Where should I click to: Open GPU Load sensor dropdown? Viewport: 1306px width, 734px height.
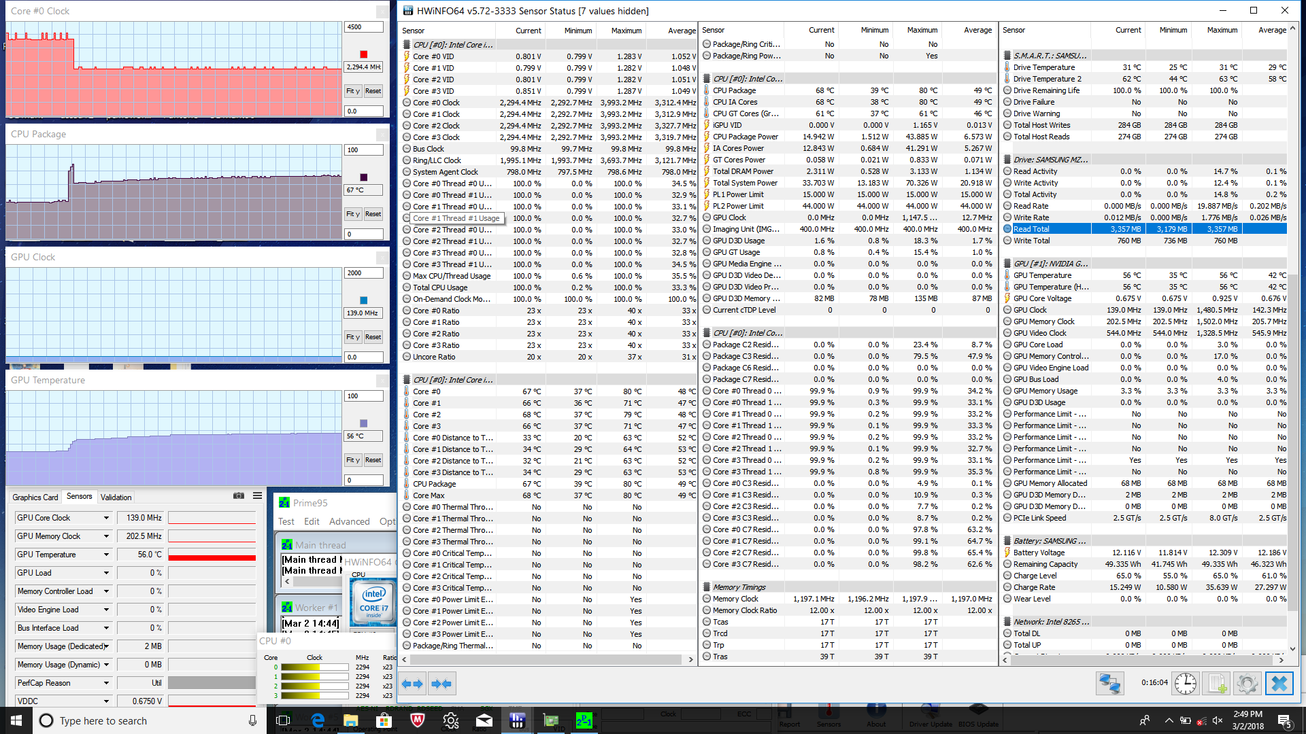pos(107,573)
